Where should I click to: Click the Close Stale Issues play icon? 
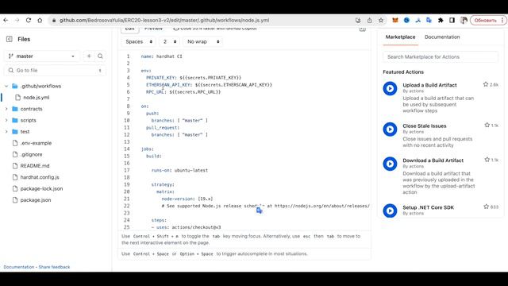(390, 129)
